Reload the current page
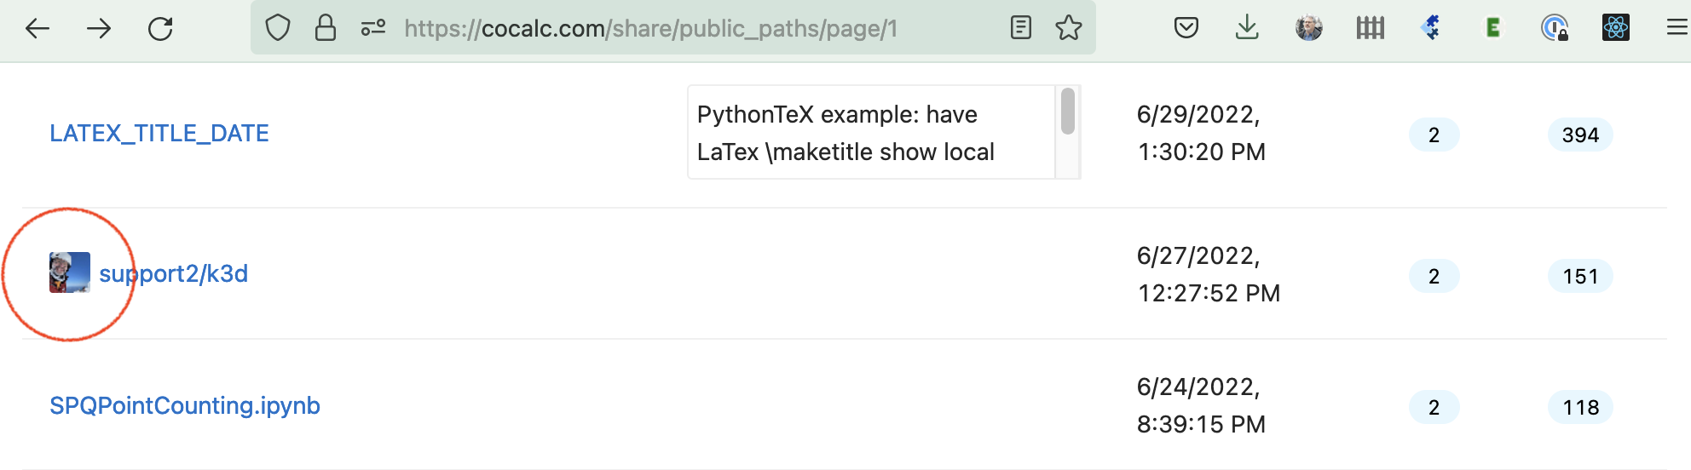 pyautogui.click(x=160, y=29)
